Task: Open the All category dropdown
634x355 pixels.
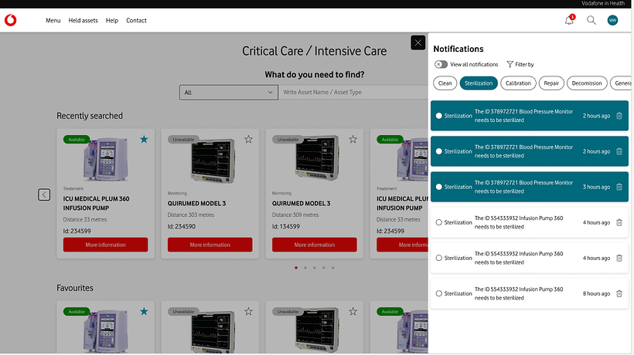Action: click(x=228, y=92)
